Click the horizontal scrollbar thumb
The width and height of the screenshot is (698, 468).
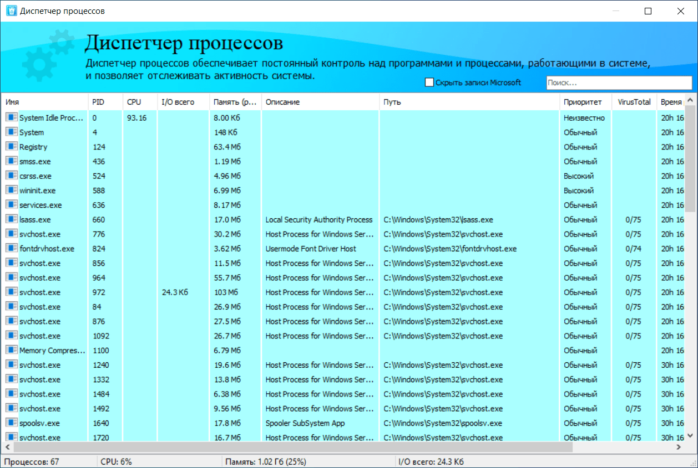[292, 447]
